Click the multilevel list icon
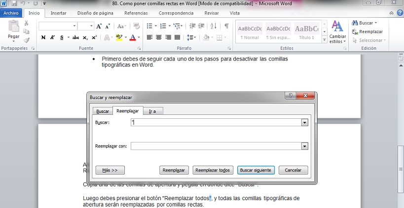This screenshot has height=208, width=404. (x=177, y=26)
